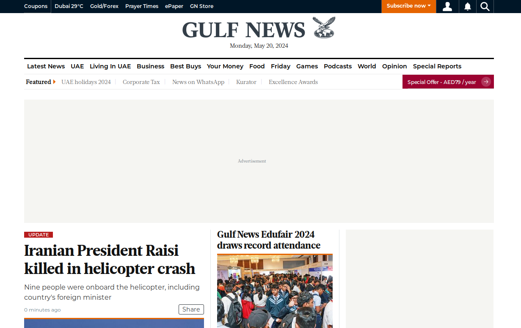This screenshot has width=521, height=328.
Task: Click the Monday, May 20, 2024 date
Action: pyautogui.click(x=259, y=46)
